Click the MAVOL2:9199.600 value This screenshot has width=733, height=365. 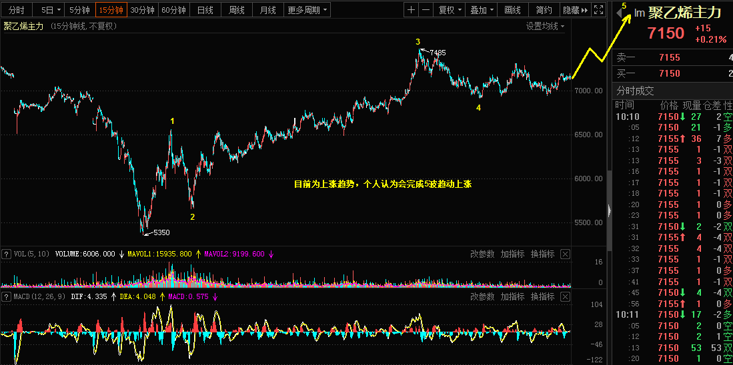234,254
